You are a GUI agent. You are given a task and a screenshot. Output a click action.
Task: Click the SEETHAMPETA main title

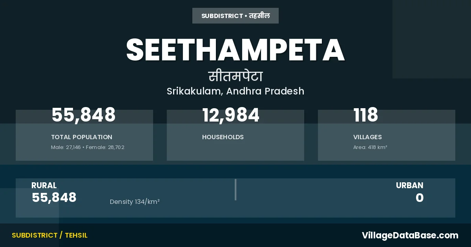point(235,50)
